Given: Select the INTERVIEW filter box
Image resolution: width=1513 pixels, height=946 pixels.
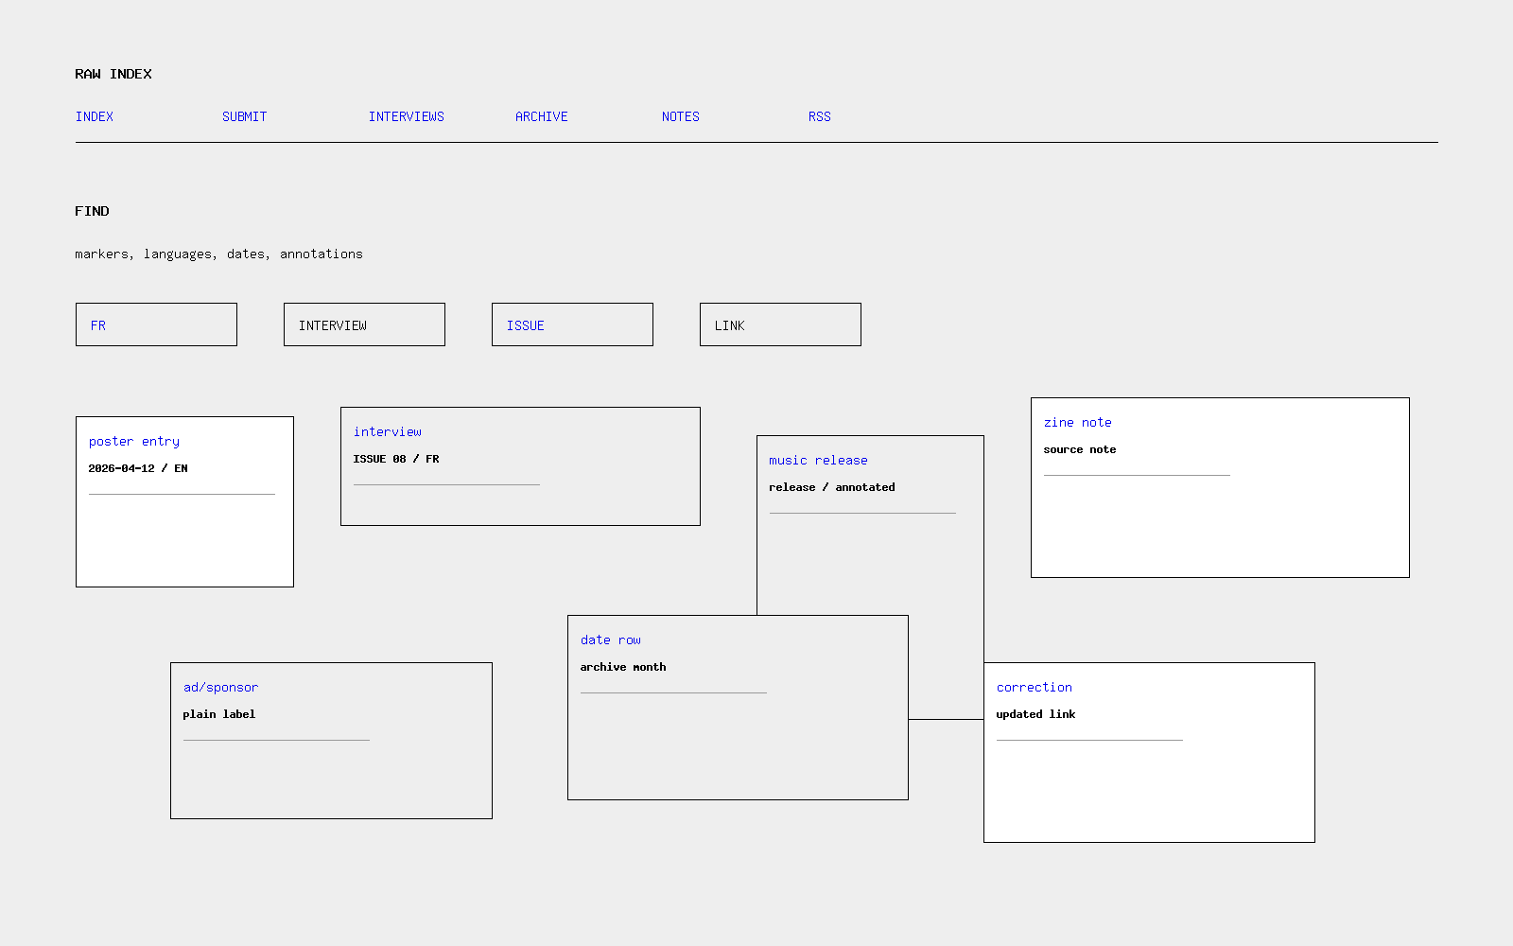Looking at the screenshot, I should (x=364, y=324).
